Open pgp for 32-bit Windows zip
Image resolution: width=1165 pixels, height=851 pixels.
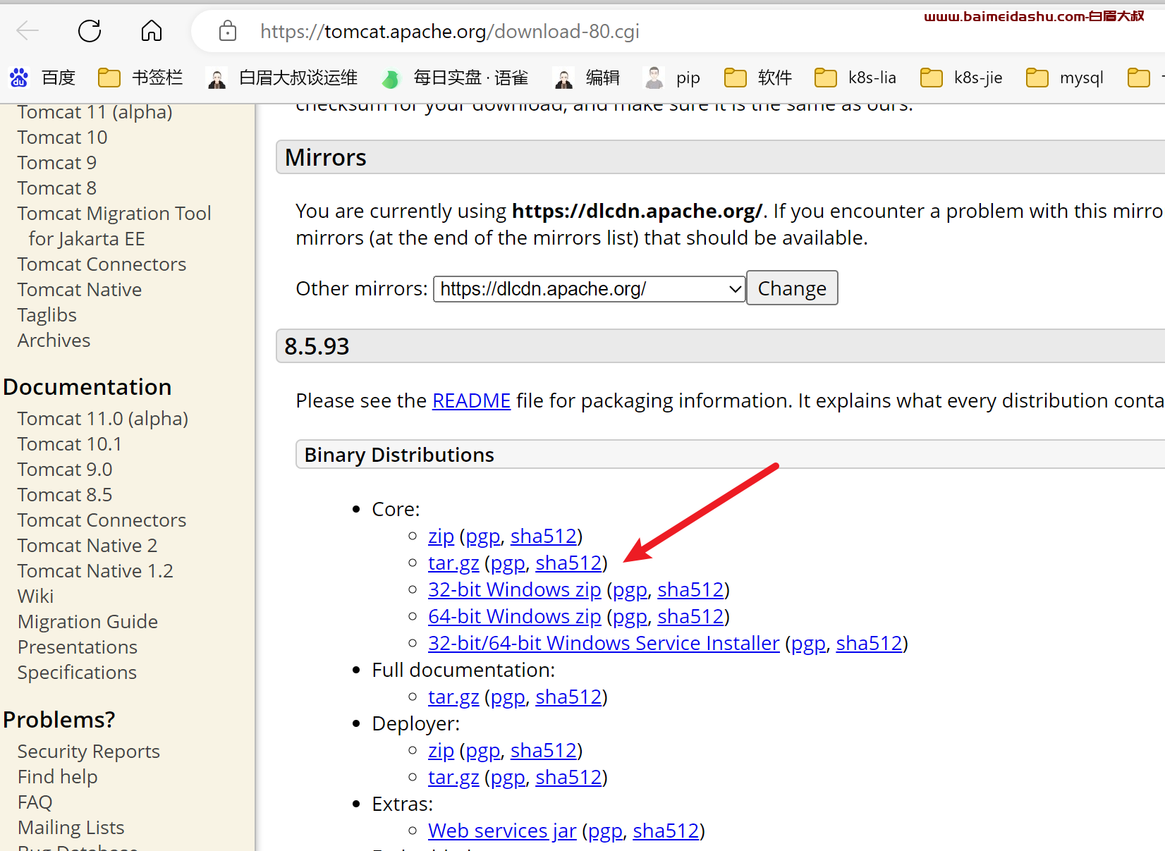point(630,589)
